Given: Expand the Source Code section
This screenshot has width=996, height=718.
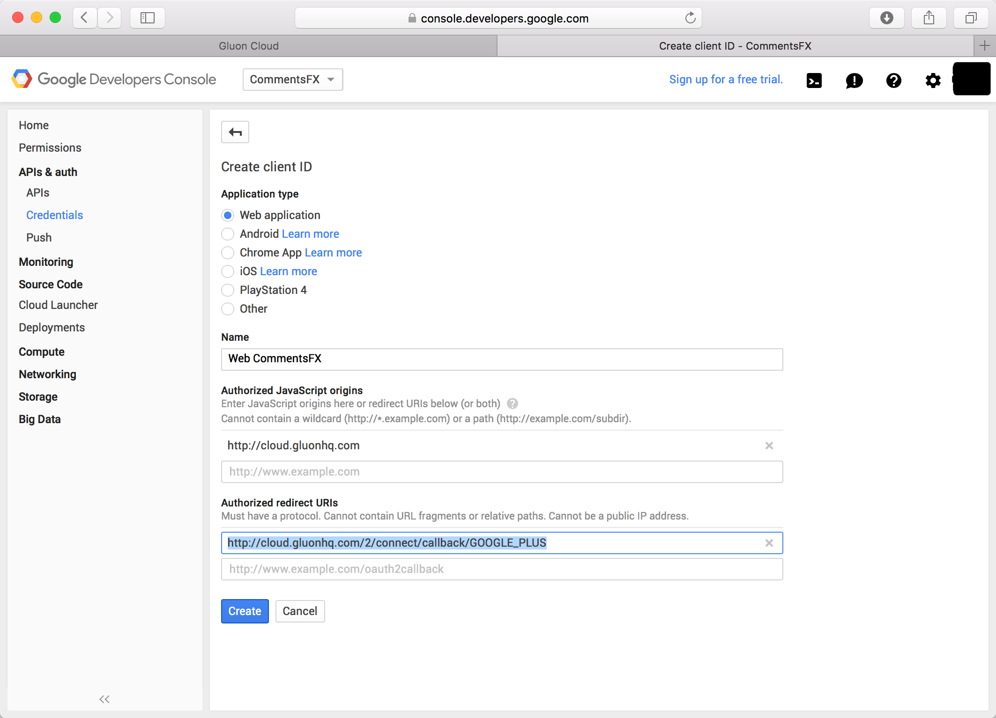Looking at the screenshot, I should (51, 285).
